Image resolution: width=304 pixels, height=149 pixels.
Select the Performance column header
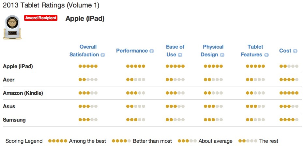132,51
